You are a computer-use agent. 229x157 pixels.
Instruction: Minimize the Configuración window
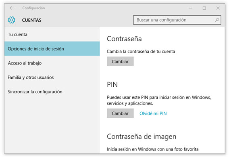tap(190, 8)
